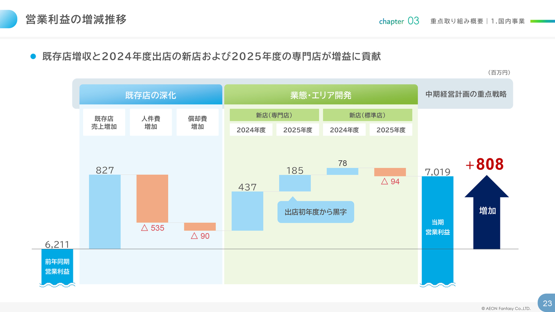
Task: Click the page number 23 badge
Action: 547,303
